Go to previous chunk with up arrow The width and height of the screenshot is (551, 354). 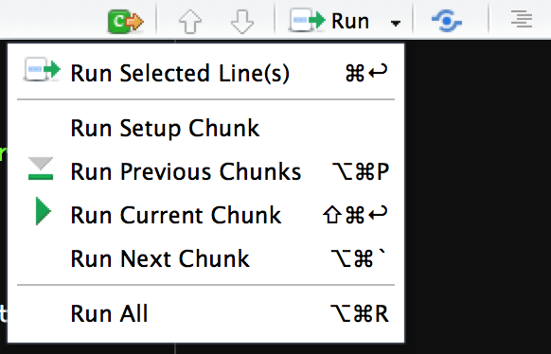190,22
